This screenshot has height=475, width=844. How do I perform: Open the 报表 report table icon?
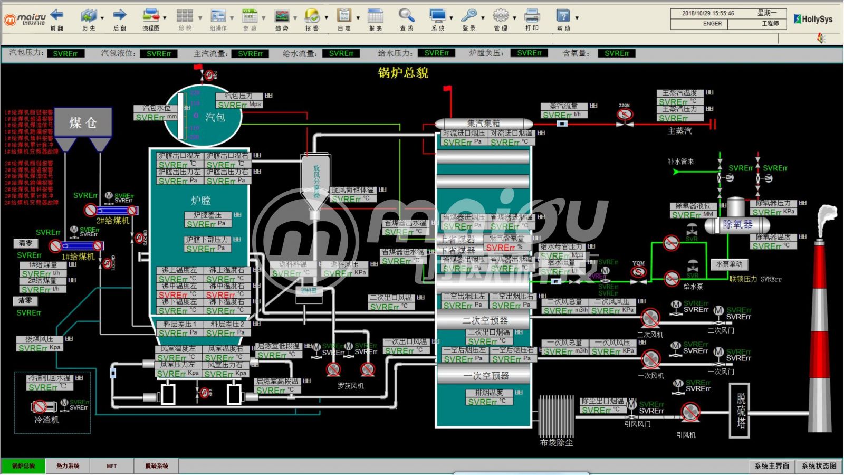tap(376, 16)
